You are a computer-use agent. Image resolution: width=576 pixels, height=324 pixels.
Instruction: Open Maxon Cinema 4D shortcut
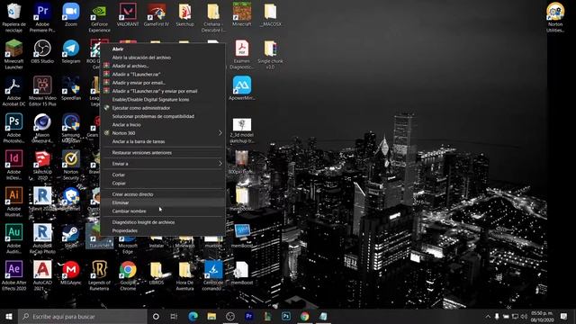pos(42,128)
